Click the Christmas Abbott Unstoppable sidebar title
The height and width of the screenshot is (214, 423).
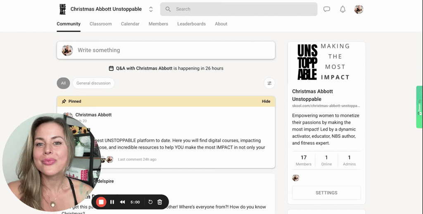pyautogui.click(x=312, y=95)
